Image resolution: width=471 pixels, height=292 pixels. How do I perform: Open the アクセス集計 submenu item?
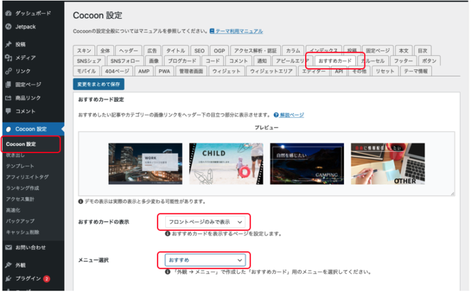tap(20, 199)
